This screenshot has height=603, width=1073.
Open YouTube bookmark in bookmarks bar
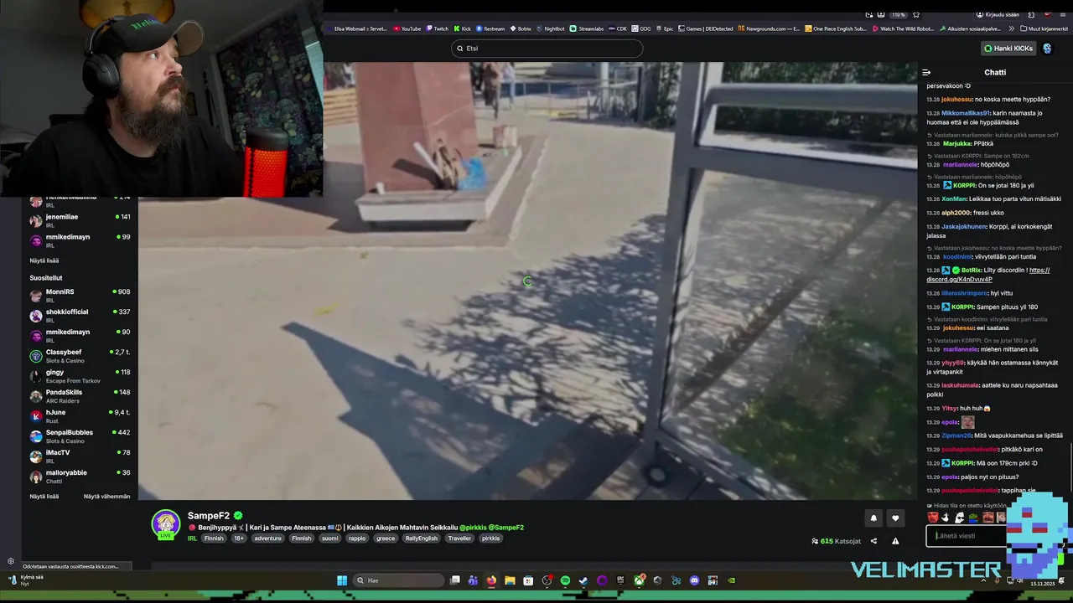click(407, 28)
